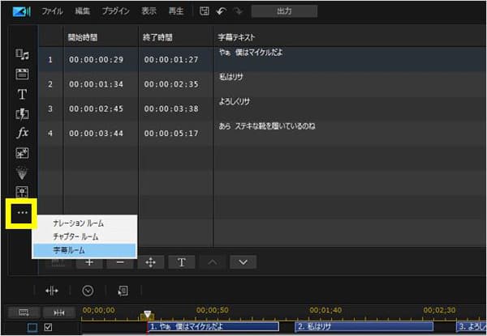487x336 pixels.
Task: Click the minus remove-subtitle button
Action: pyautogui.click(x=119, y=262)
